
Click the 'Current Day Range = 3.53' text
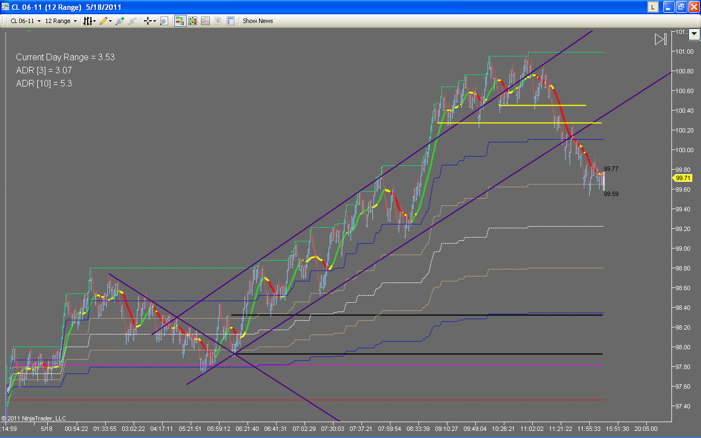(x=65, y=57)
